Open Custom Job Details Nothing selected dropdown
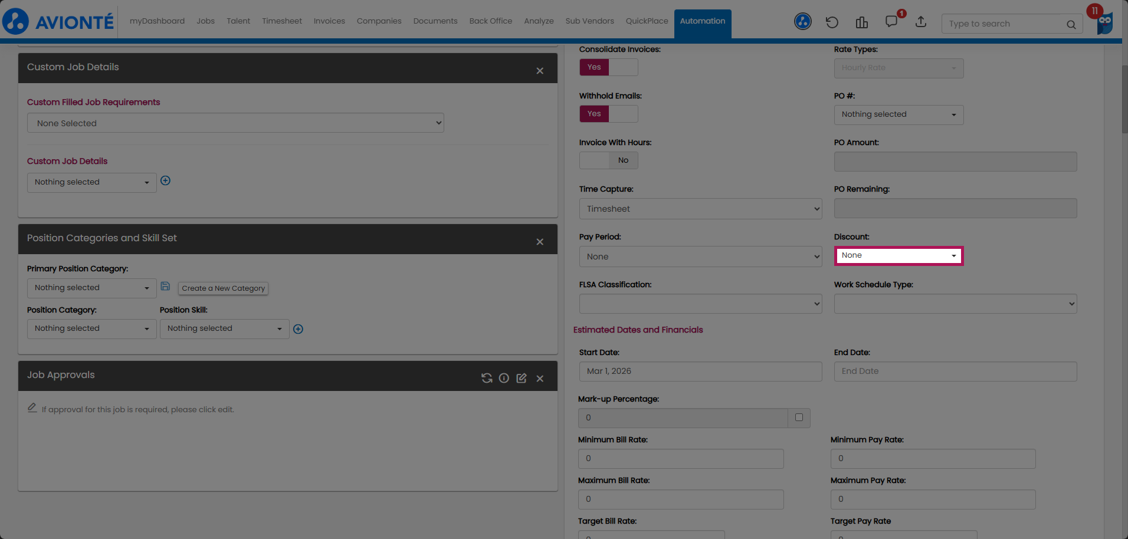Image resolution: width=1128 pixels, height=539 pixels. [x=92, y=182]
